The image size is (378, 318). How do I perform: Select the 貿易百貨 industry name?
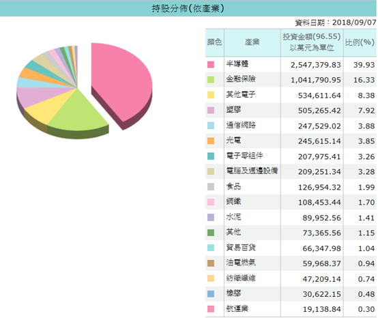click(241, 247)
